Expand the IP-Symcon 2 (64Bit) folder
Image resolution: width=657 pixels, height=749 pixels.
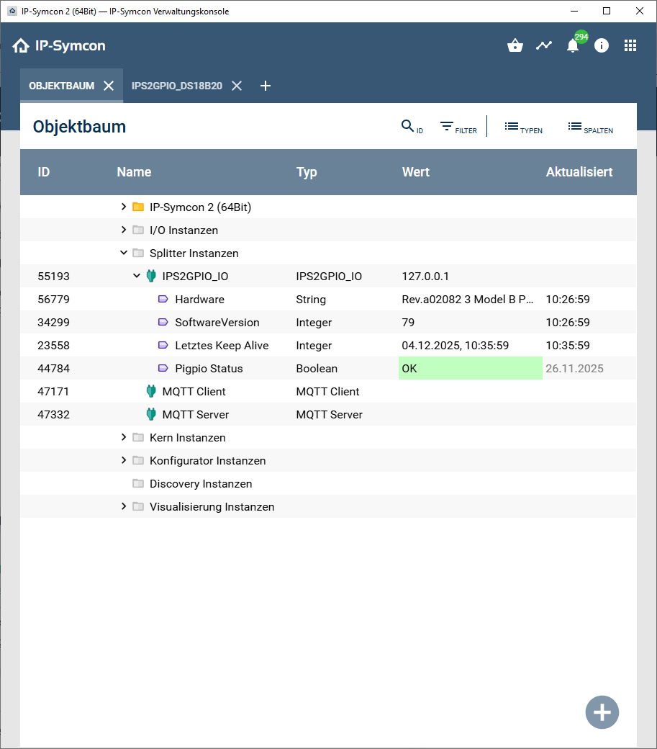point(124,207)
